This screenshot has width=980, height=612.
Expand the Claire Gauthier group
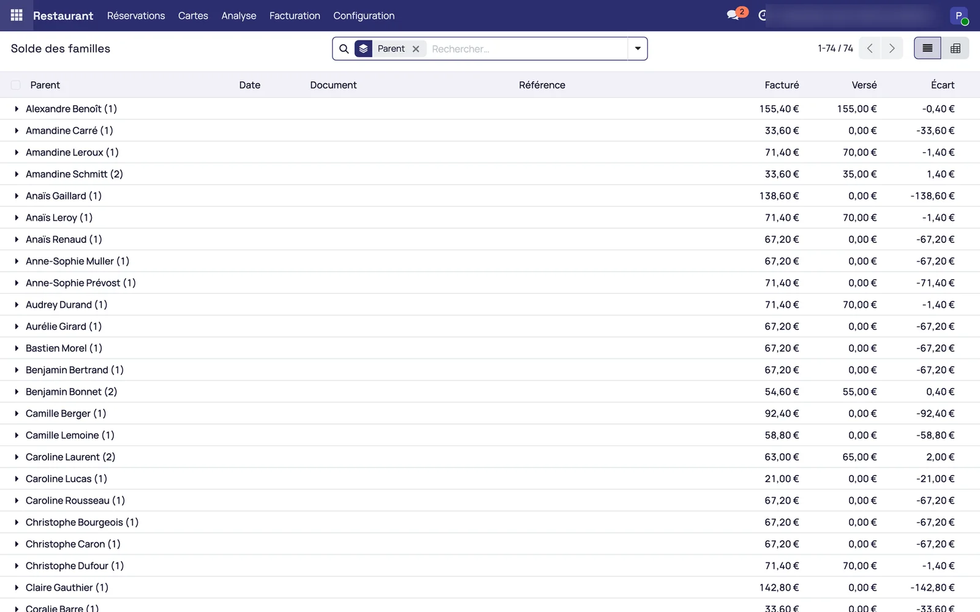tap(17, 588)
